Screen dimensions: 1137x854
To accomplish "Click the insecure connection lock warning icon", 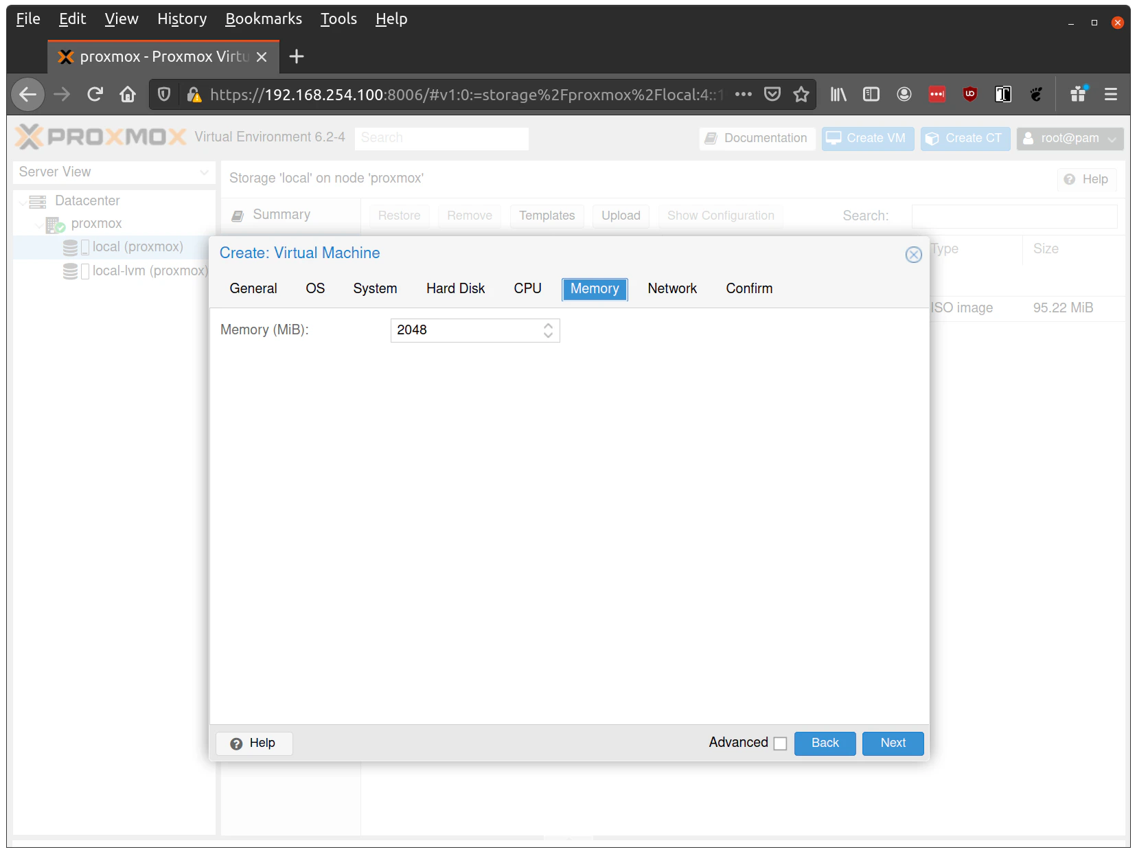I will pyautogui.click(x=194, y=95).
